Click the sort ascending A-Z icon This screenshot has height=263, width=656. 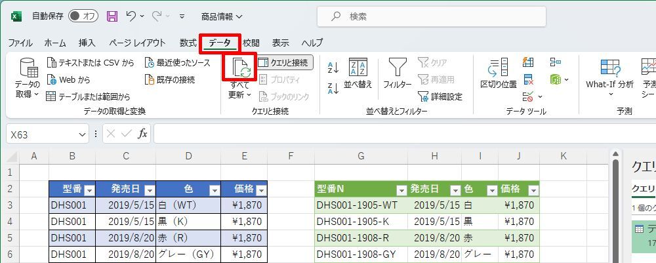pyautogui.click(x=333, y=66)
